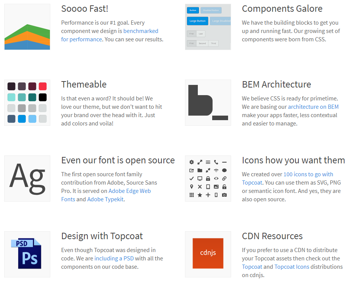Open "100 icons to go with Topcoat" link

click(287, 179)
